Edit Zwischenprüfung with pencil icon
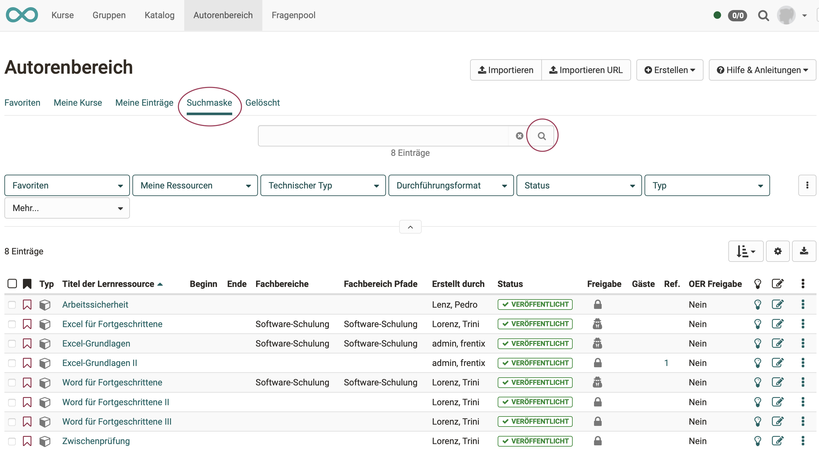Screen dimensions: 819x456 point(778,441)
